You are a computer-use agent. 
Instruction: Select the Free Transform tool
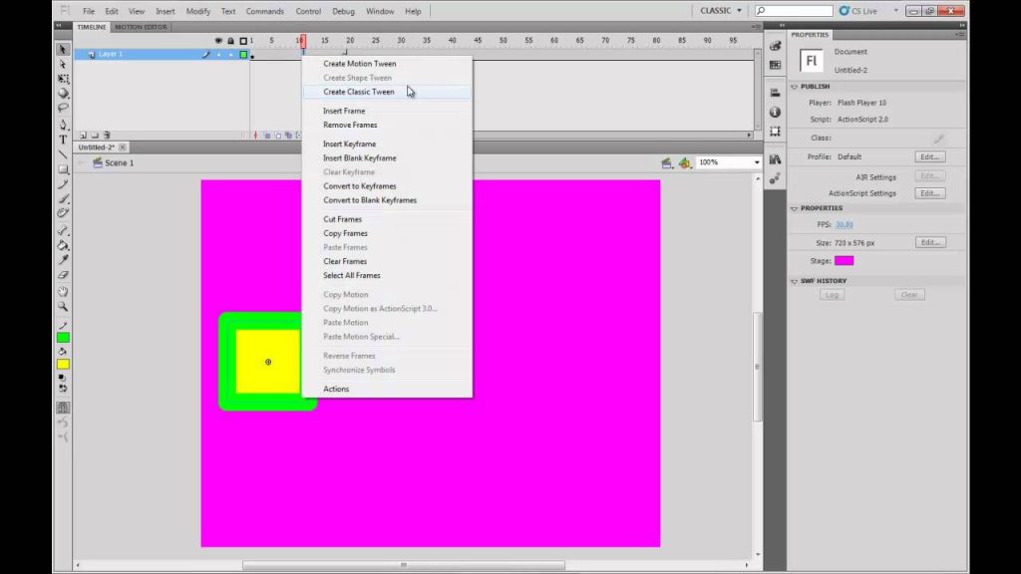tap(63, 78)
